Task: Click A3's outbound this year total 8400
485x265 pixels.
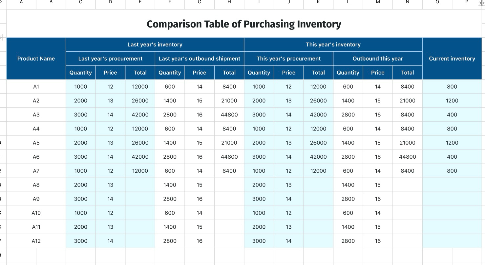Action: tap(408, 115)
